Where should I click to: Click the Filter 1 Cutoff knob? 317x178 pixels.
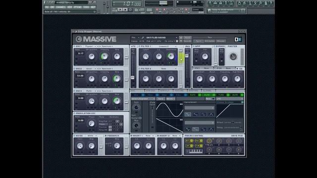[146, 57]
